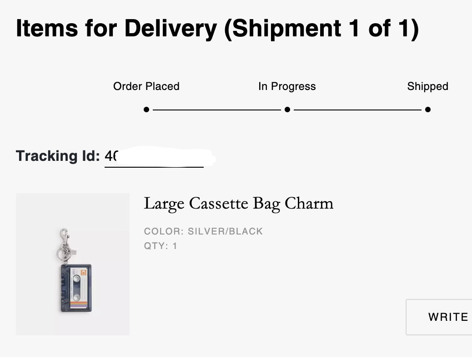Viewport: 472px width, 359px height.
Task: Open the cassette bag charm product thumbnail
Action: click(73, 264)
